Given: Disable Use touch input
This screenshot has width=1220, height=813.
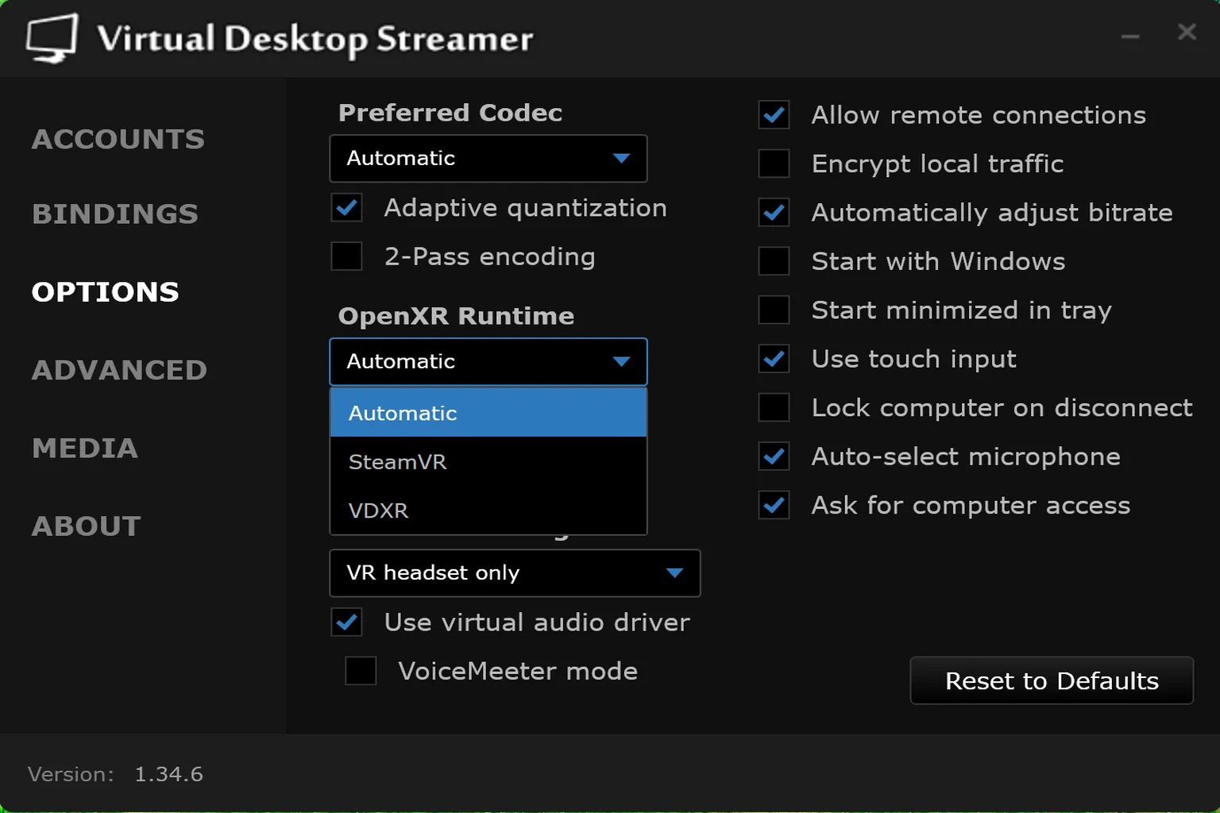Looking at the screenshot, I should (x=773, y=359).
